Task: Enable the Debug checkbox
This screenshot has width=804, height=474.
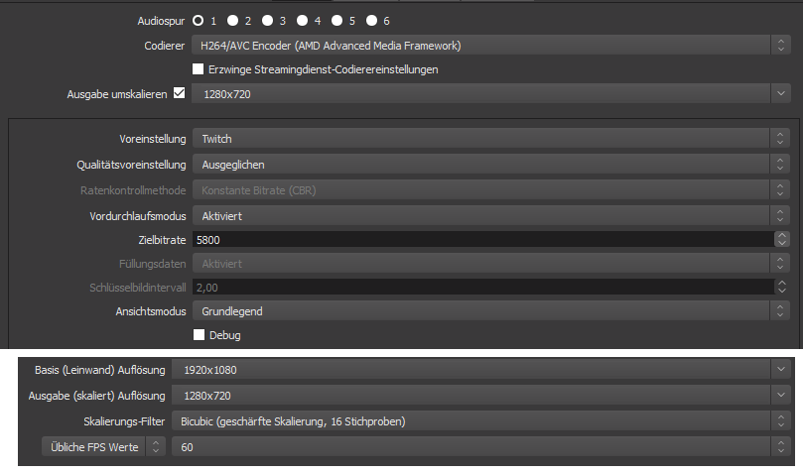Action: coord(199,335)
